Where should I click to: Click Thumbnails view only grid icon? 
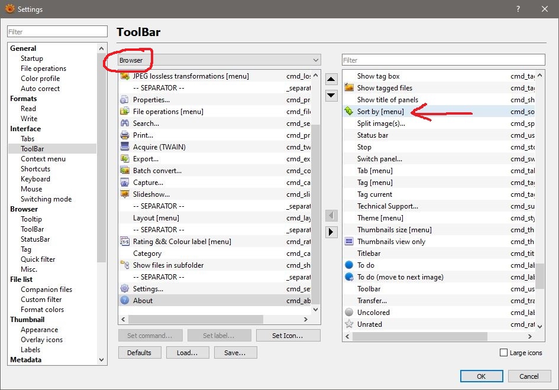point(349,242)
